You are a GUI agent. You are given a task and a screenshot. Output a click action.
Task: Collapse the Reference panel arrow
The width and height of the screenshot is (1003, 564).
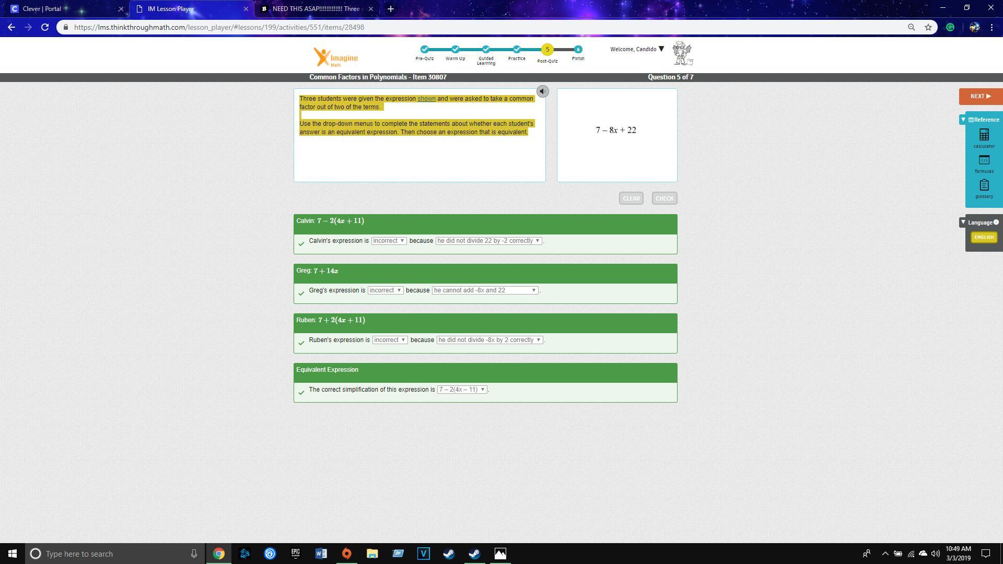(x=963, y=120)
